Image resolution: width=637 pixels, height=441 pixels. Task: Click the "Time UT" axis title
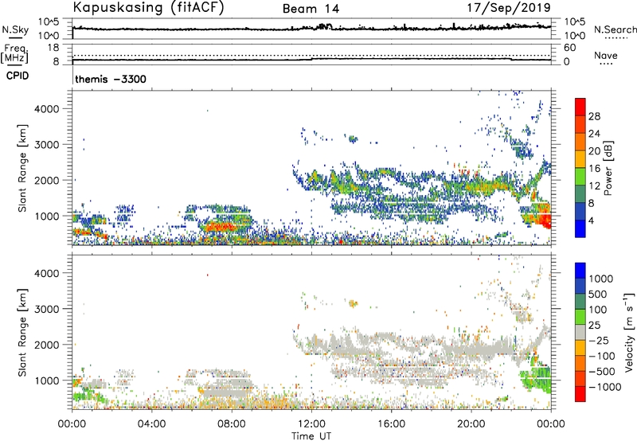(311, 436)
